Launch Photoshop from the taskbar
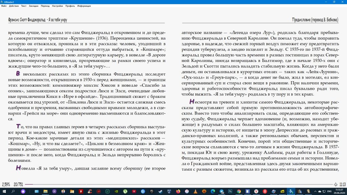Viewport: 347px width, 195px height. coord(230,192)
